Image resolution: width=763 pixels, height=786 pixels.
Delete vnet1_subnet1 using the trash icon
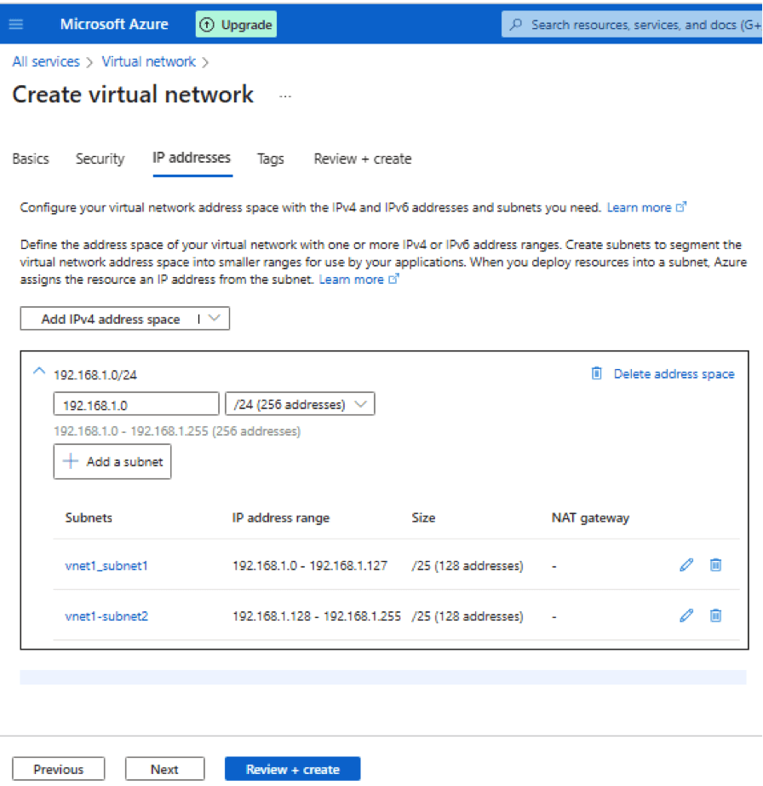(x=716, y=564)
